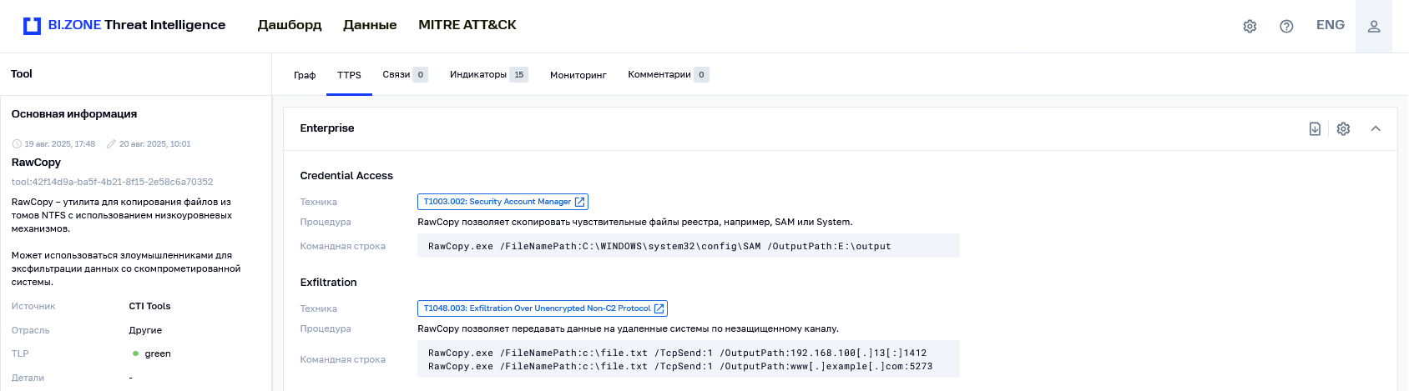Click the exfiltration procedure description text

point(628,328)
